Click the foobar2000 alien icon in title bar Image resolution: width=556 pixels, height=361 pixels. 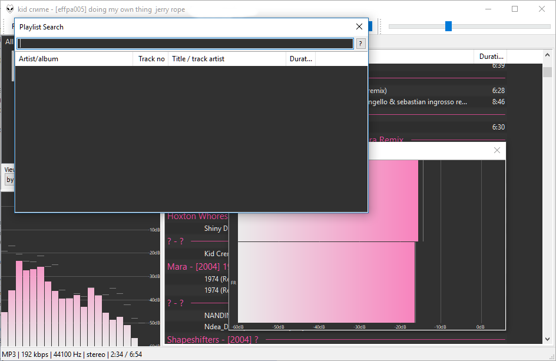(x=10, y=9)
